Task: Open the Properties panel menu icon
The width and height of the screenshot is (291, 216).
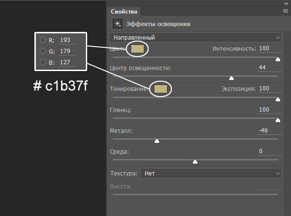Action: tap(285, 11)
